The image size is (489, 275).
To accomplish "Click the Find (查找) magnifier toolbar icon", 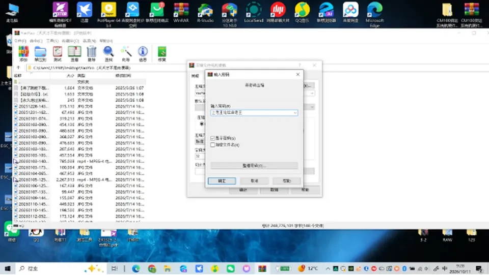I will click(108, 54).
